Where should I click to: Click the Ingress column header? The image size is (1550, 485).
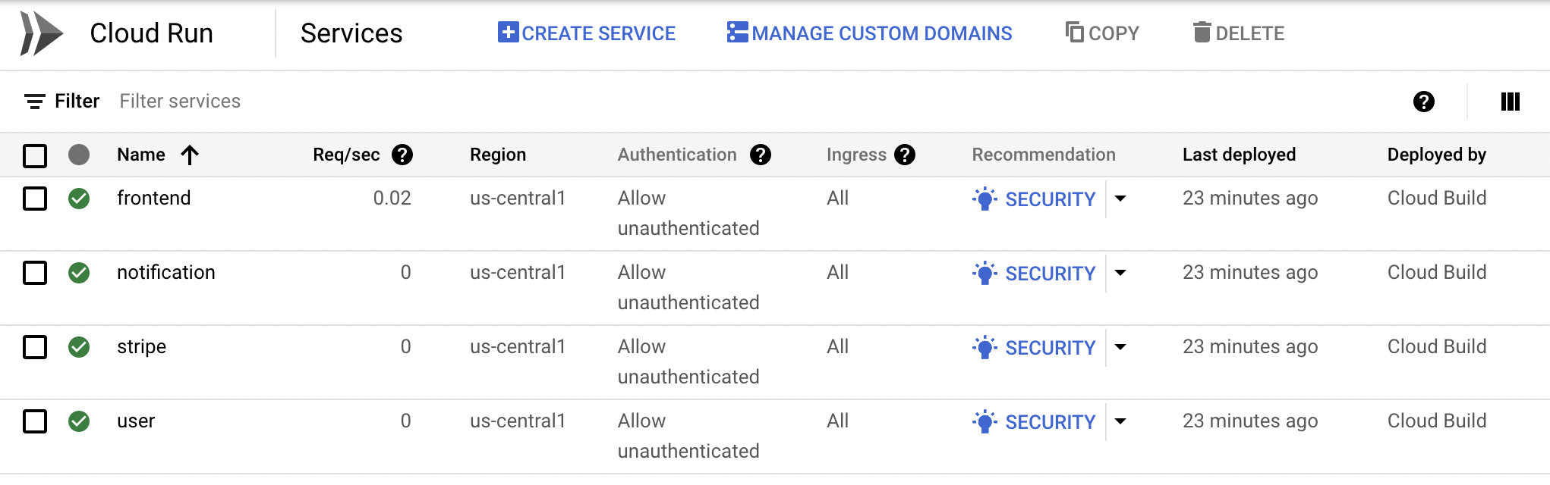(x=856, y=155)
